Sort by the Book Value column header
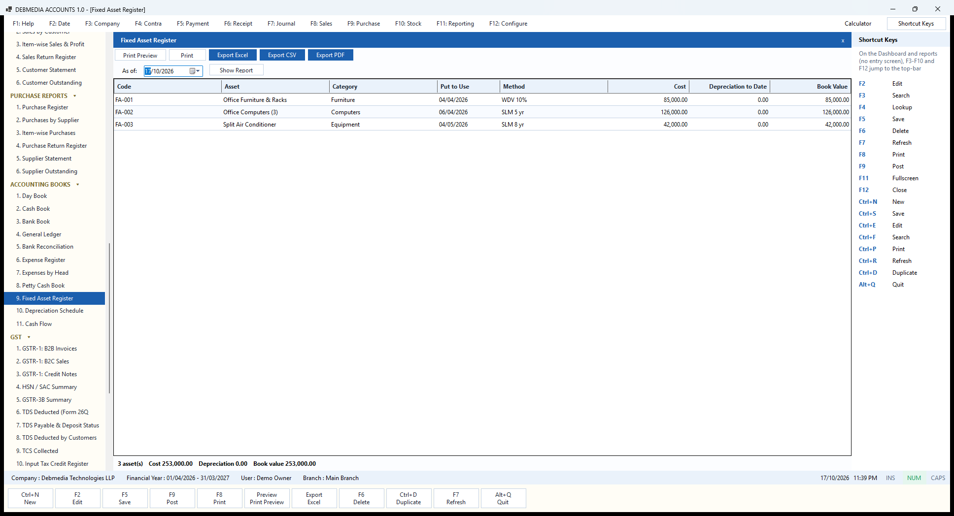954x516 pixels. (811, 87)
